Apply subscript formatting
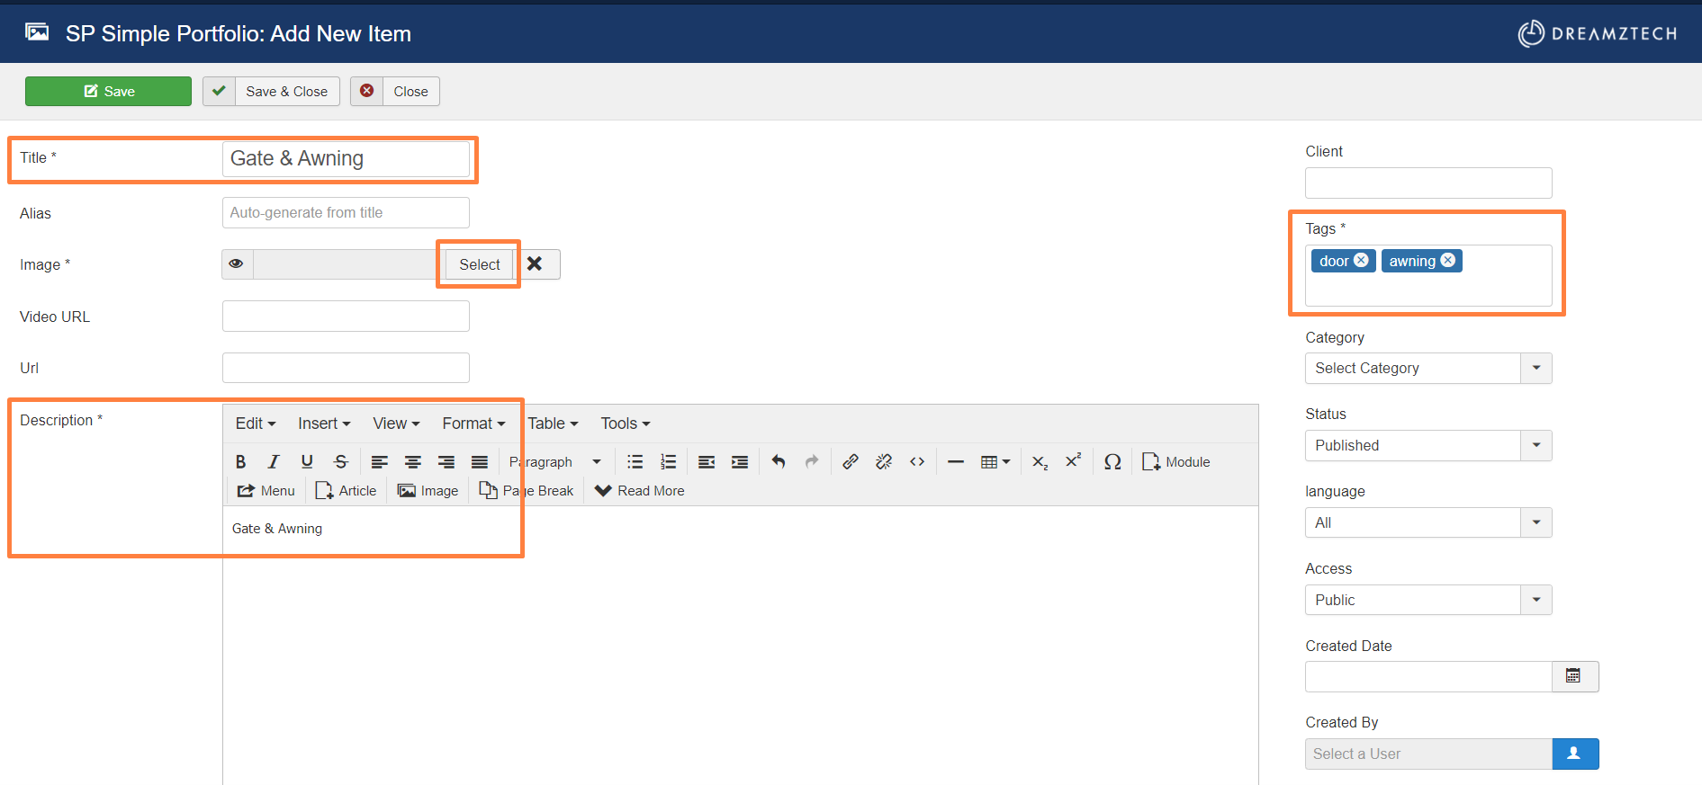1702x785 pixels. point(1040,462)
